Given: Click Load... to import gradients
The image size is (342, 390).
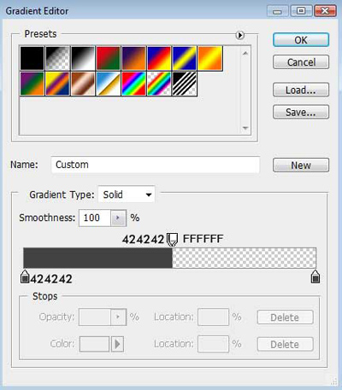Looking at the screenshot, I should (301, 90).
